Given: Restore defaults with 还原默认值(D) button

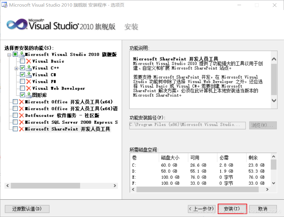Looking at the screenshot, I should 27,209.
